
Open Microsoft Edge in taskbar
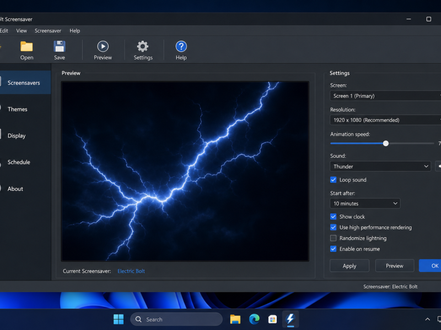[254, 319]
